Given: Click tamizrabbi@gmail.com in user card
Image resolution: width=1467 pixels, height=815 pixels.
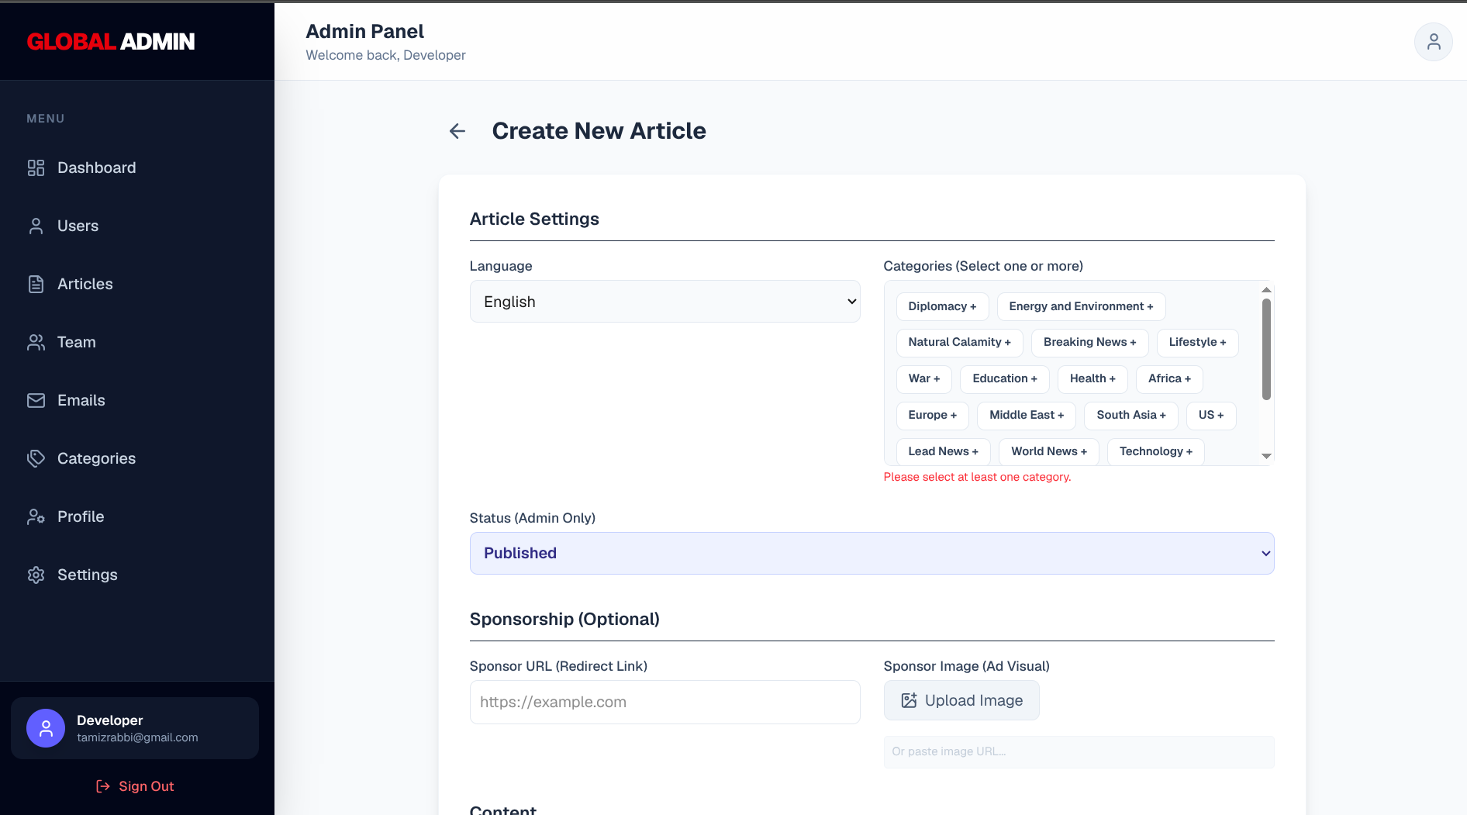Looking at the screenshot, I should coord(137,737).
